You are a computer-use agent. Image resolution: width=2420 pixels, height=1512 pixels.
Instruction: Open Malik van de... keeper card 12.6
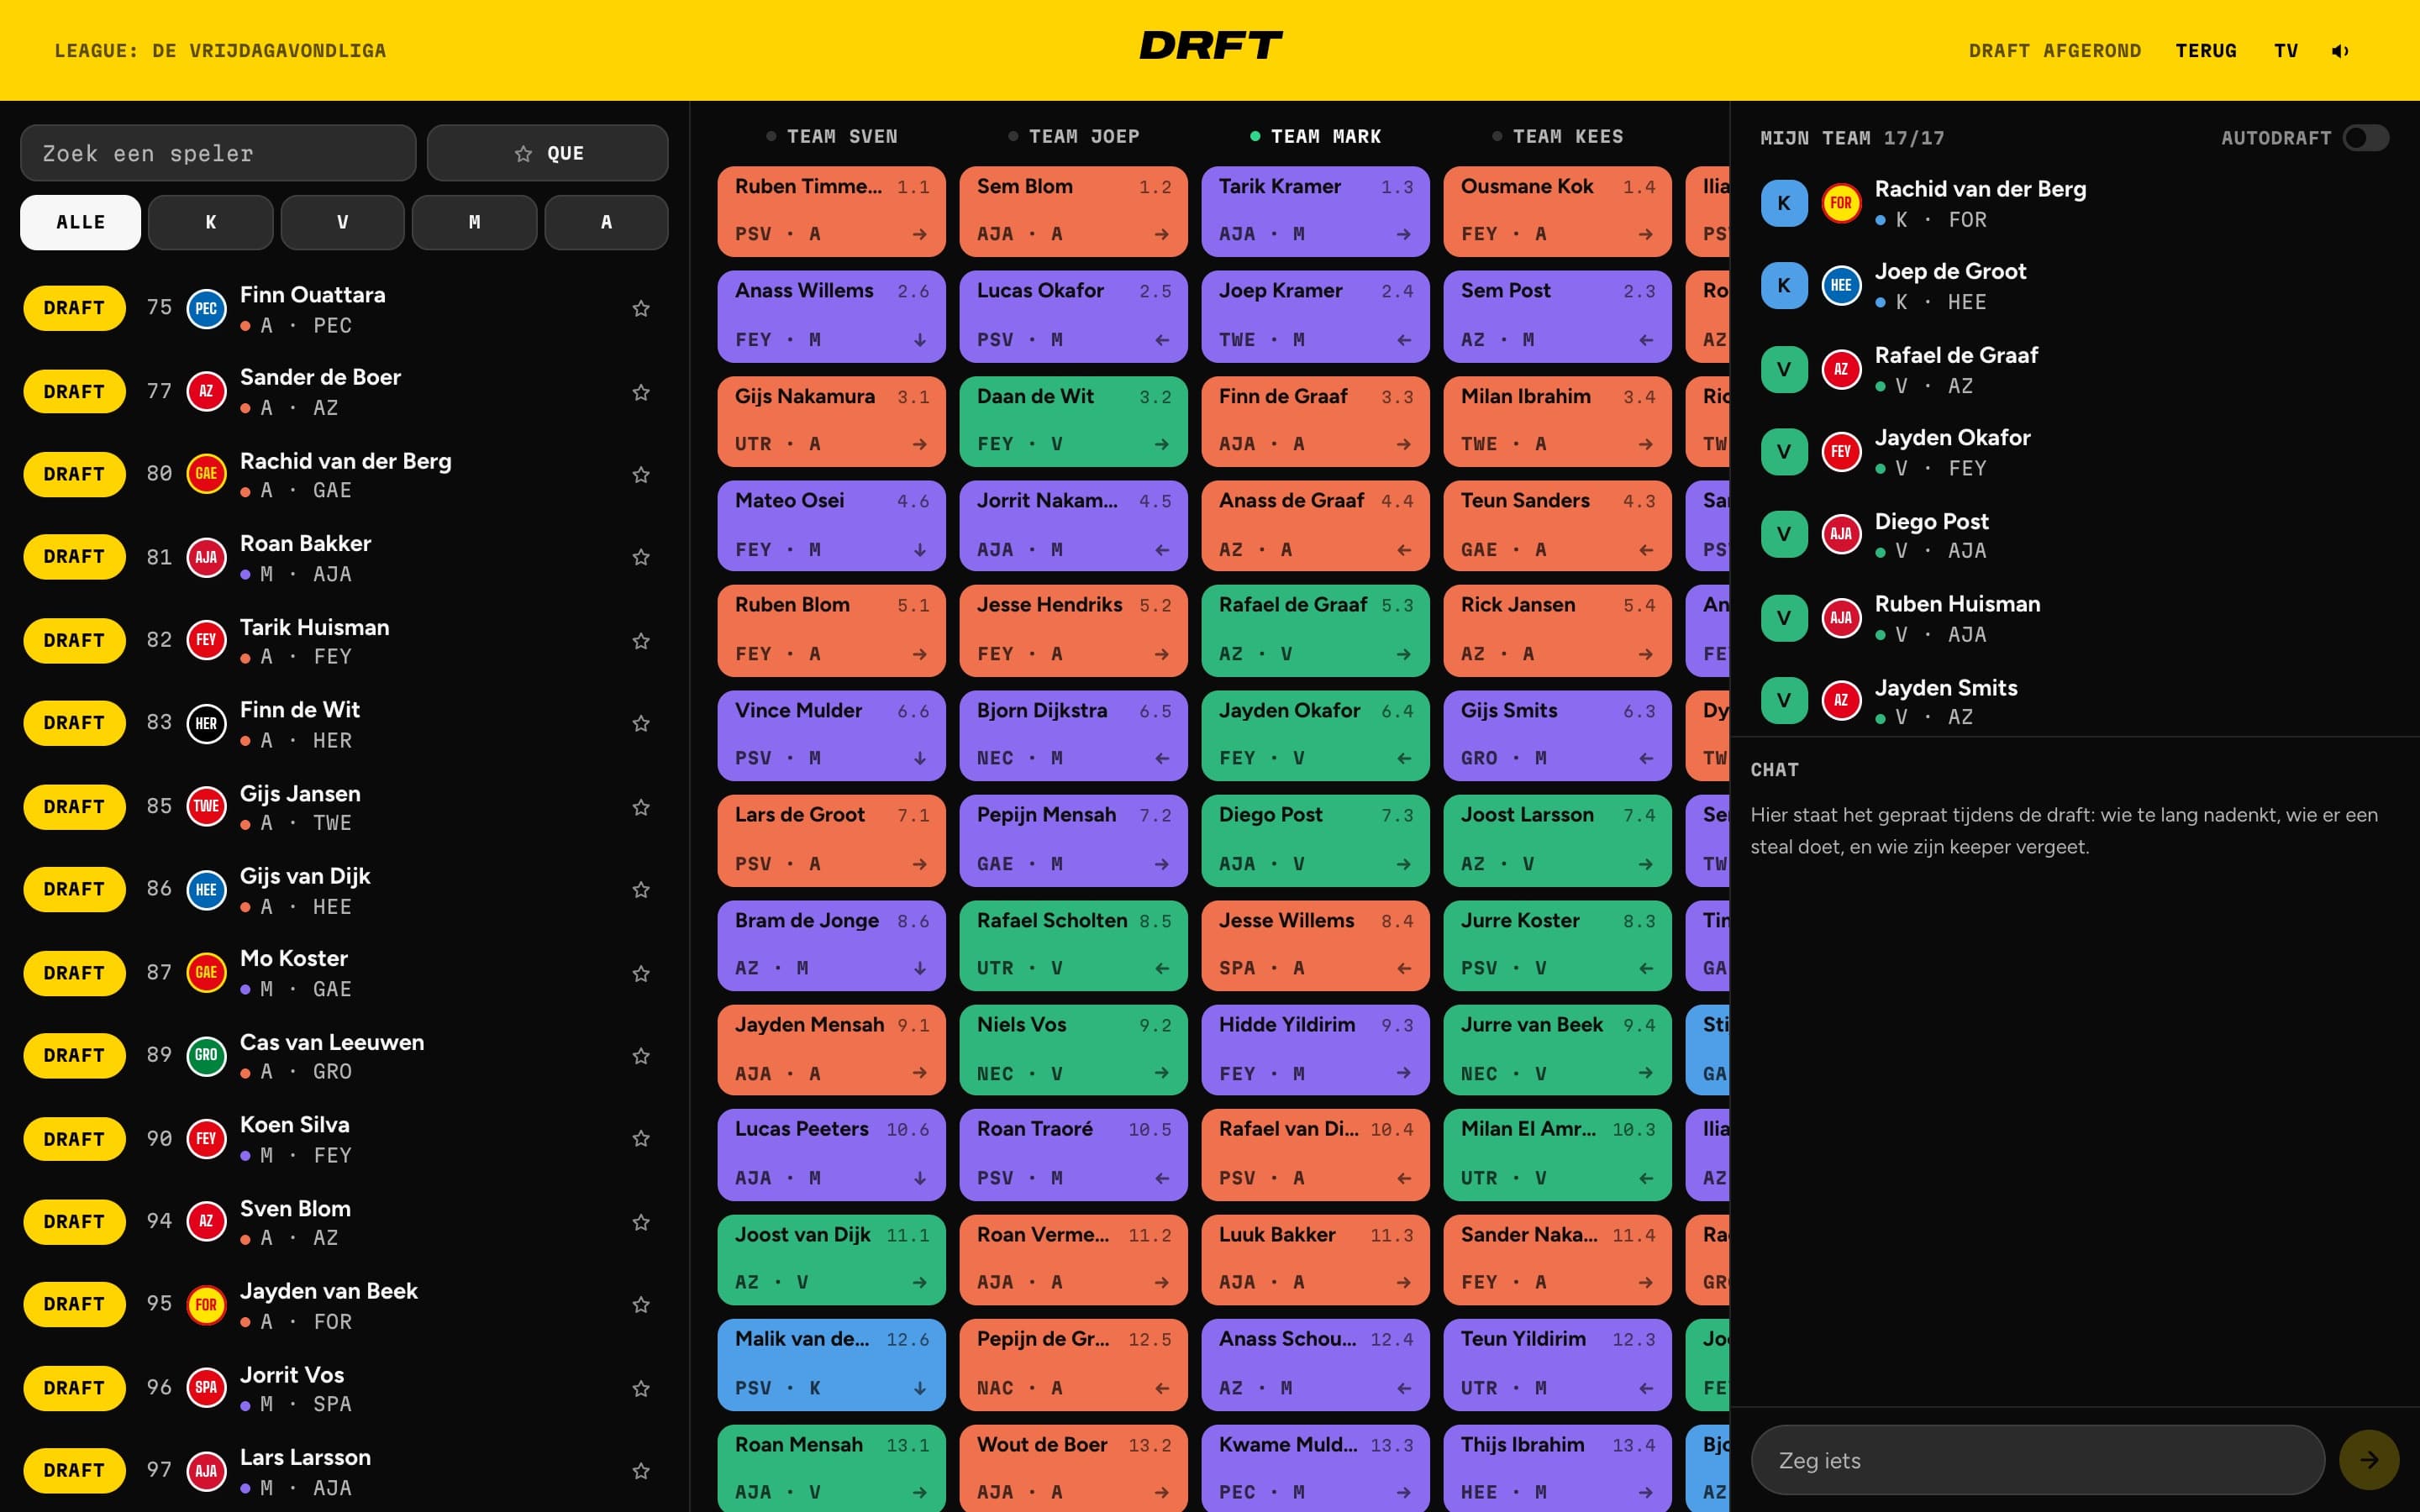tap(832, 1364)
